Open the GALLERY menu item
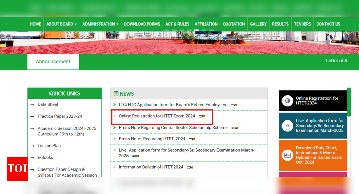 coord(258,24)
